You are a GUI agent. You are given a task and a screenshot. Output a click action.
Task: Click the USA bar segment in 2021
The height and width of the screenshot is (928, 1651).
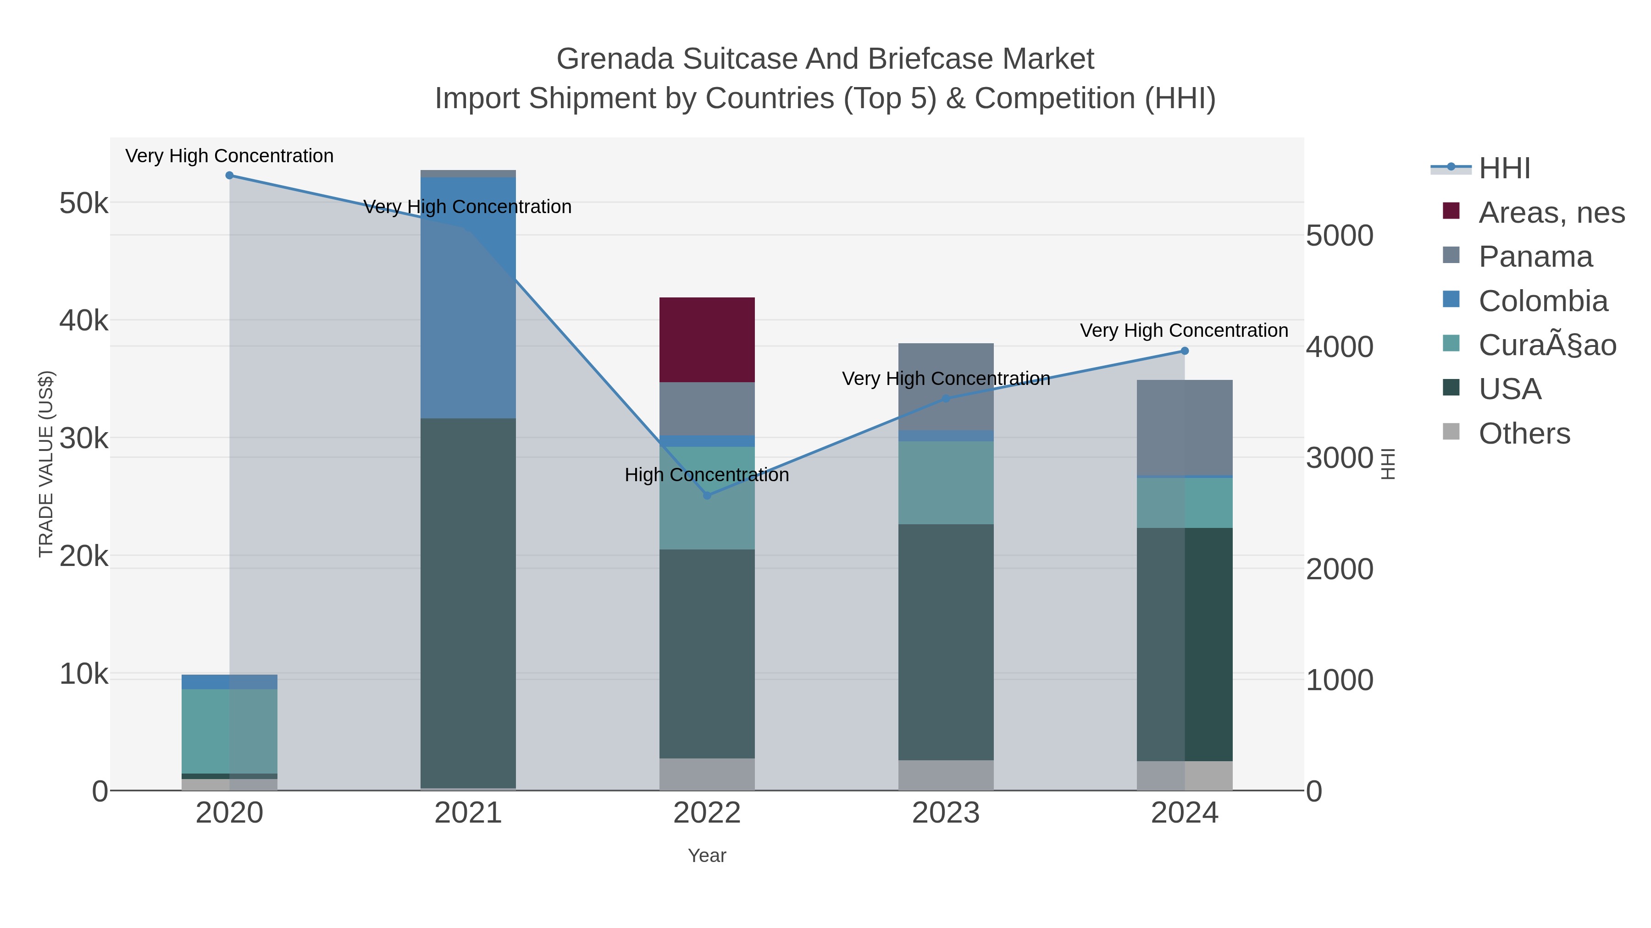tap(468, 603)
